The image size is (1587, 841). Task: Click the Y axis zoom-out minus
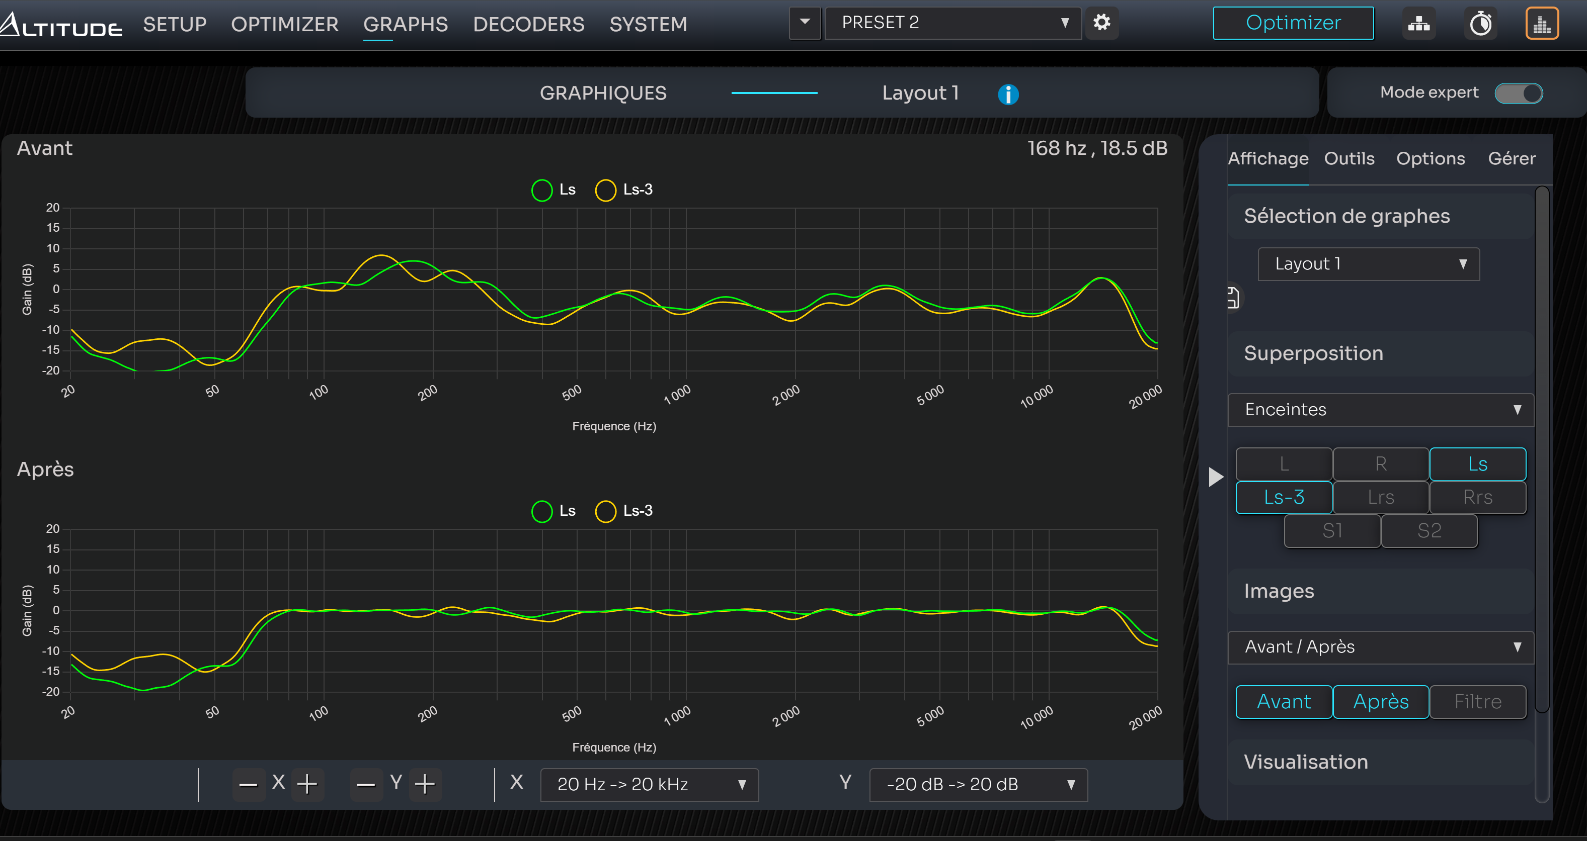click(x=366, y=784)
